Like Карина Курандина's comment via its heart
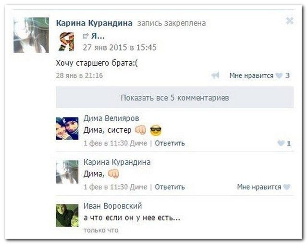Image resolution: width=307 pixels, height=244 pixels. tap(287, 187)
